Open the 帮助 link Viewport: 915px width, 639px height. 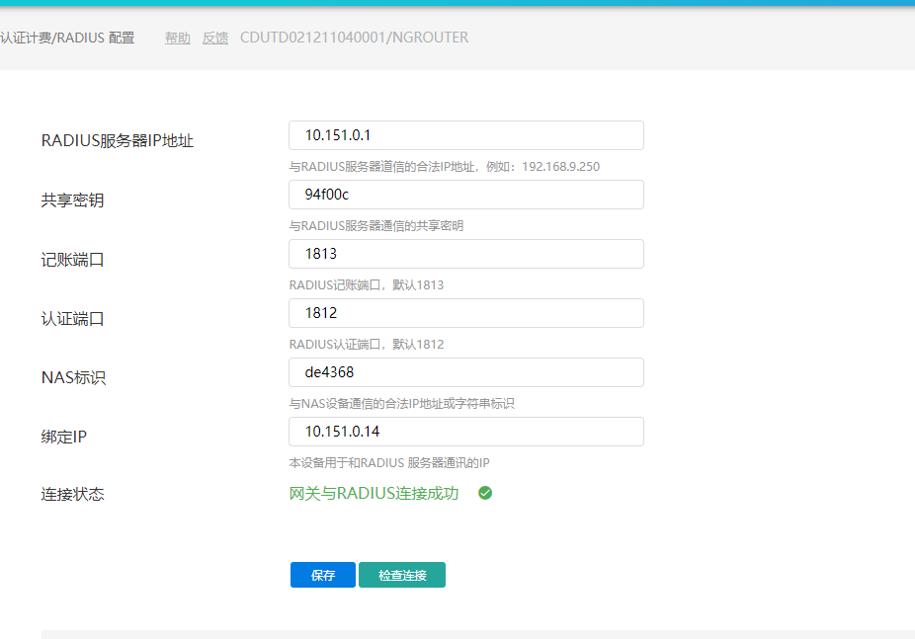coord(178,38)
